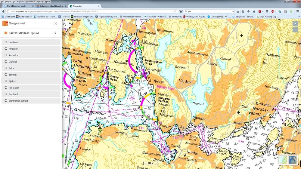Open the Schedules Widerøe bookmark
The height and width of the screenshot is (169, 301).
pos(156,17)
